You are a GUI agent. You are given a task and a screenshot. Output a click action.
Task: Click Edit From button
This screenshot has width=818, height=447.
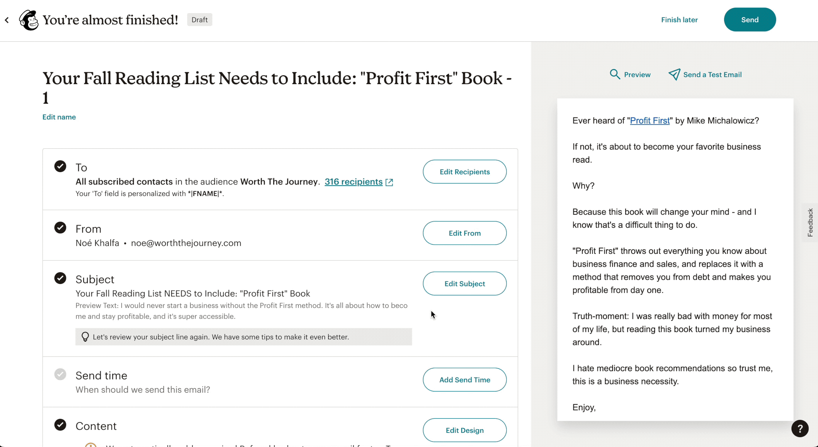(x=465, y=233)
